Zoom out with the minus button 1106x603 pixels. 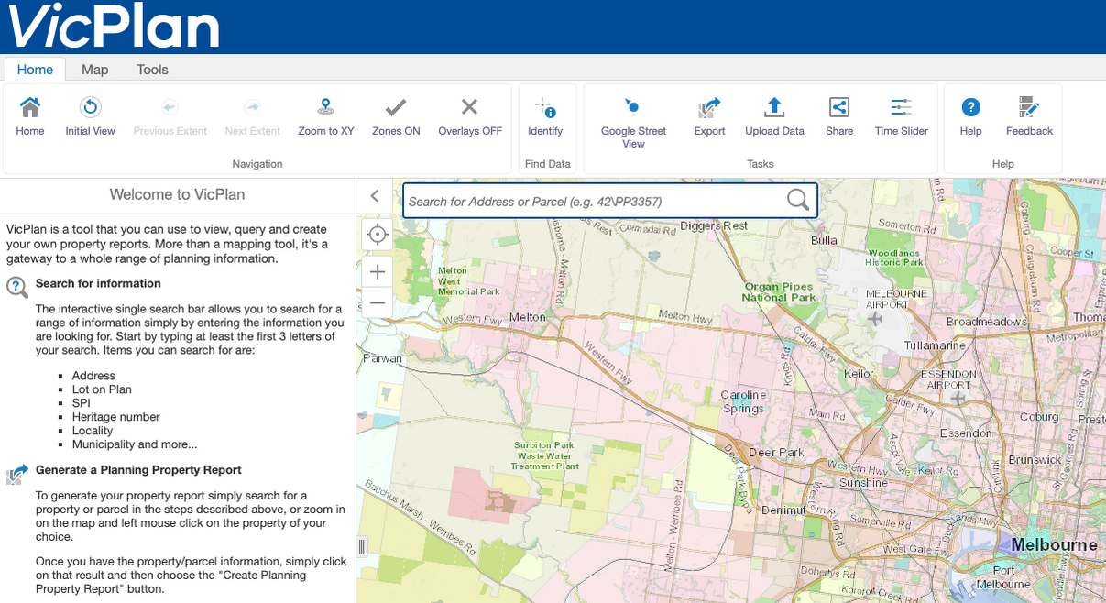[x=378, y=301]
